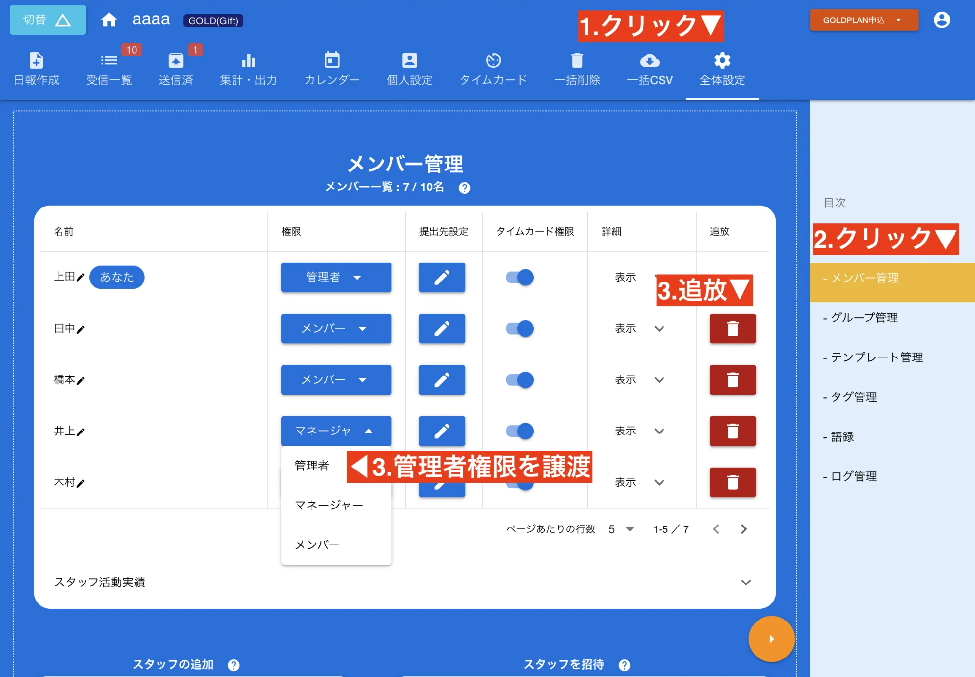Go to next page with the right arrow

coord(743,529)
